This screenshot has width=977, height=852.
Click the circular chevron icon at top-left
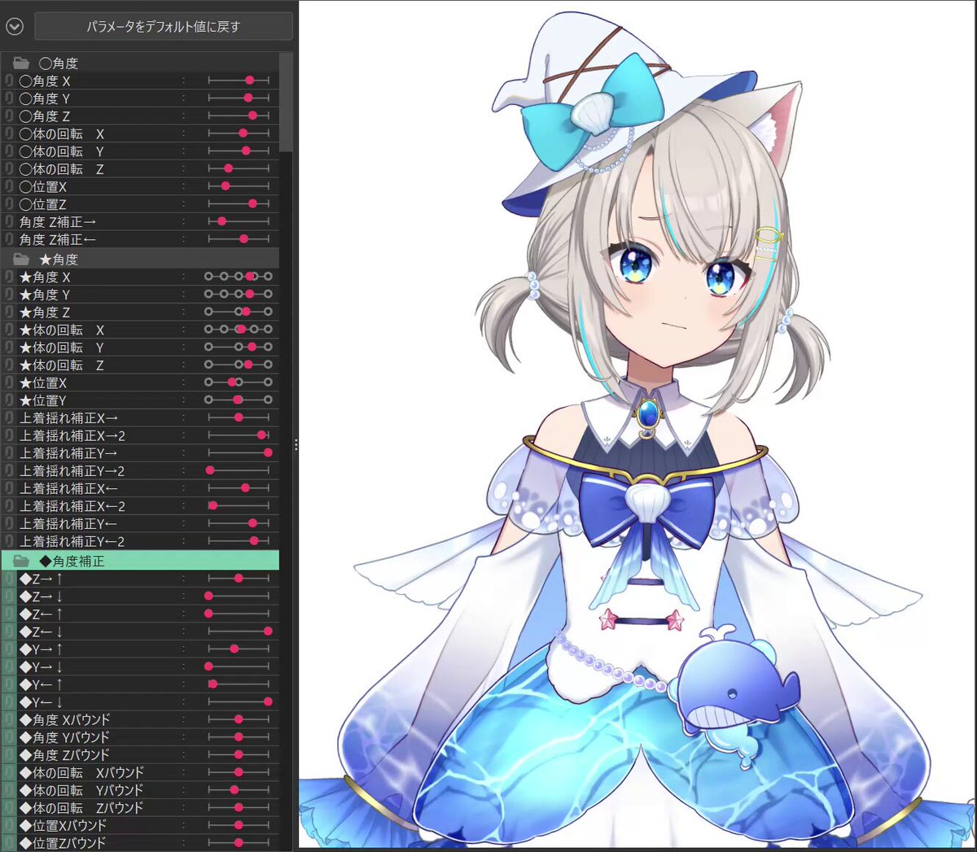(x=13, y=26)
